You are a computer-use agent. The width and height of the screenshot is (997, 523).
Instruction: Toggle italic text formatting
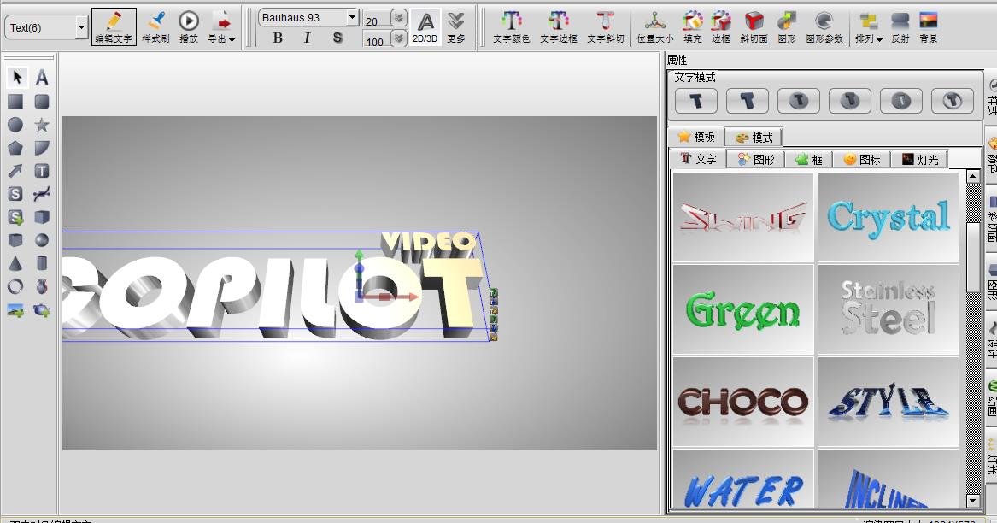click(x=307, y=38)
